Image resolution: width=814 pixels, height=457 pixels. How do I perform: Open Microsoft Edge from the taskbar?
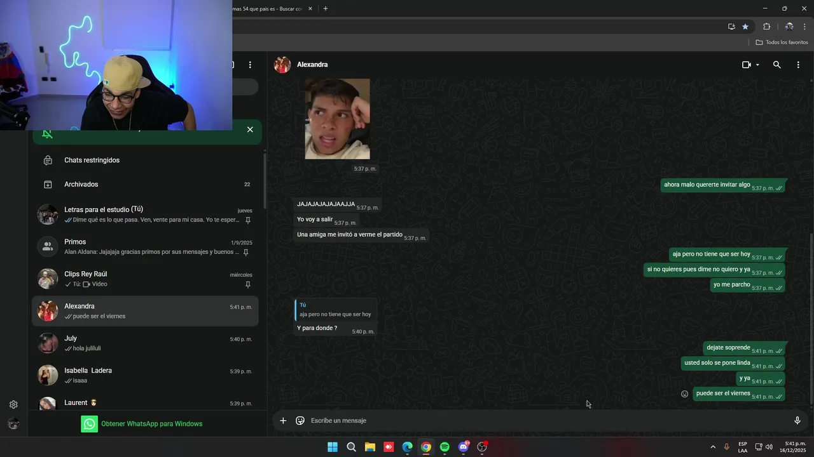coord(407,447)
